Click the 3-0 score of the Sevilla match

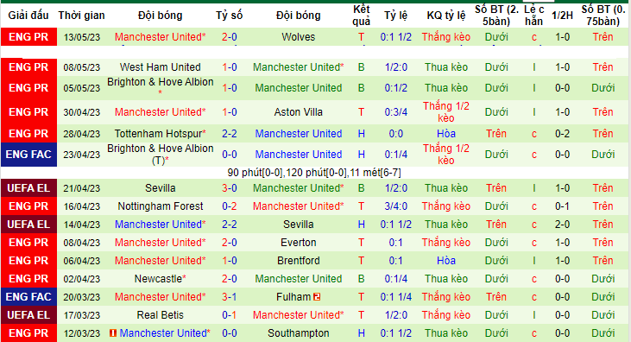230,188
